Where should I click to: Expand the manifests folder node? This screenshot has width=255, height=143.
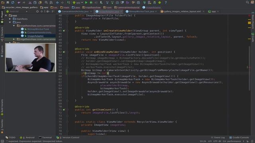[10, 19]
